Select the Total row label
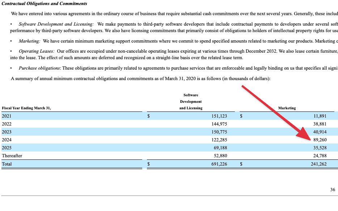 click(x=7, y=164)
